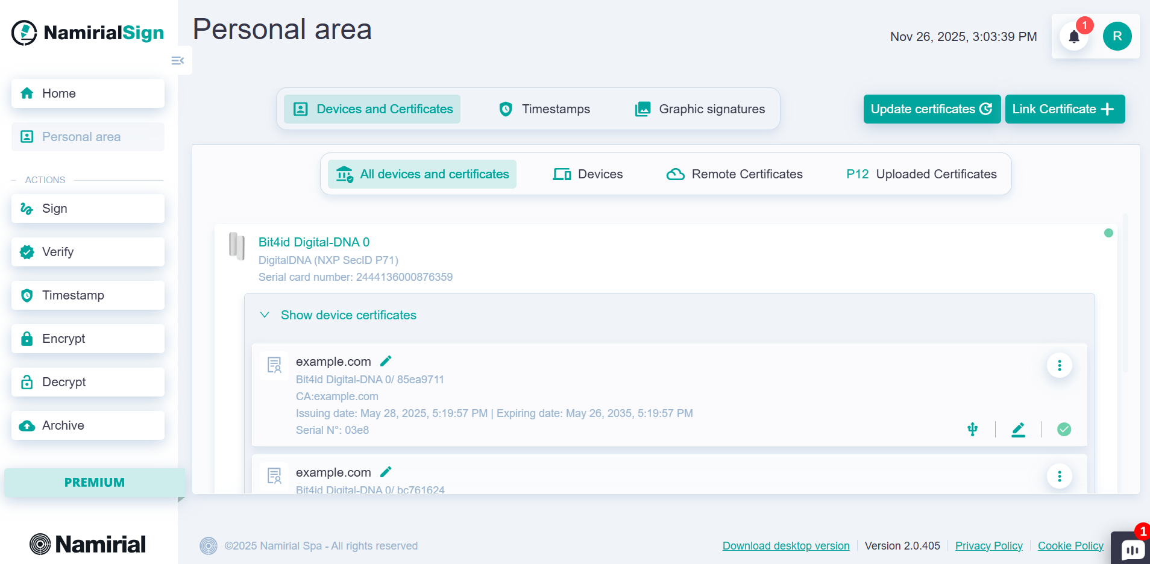The height and width of the screenshot is (564, 1150).
Task: Click the green valid checkmark on first certificate
Action: point(1064,430)
